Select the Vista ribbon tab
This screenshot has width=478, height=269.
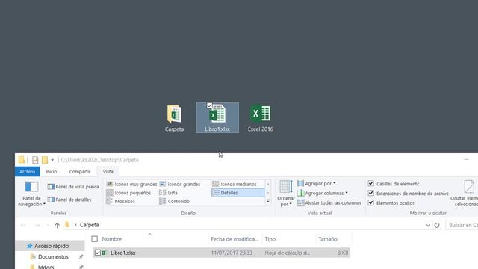click(x=108, y=172)
